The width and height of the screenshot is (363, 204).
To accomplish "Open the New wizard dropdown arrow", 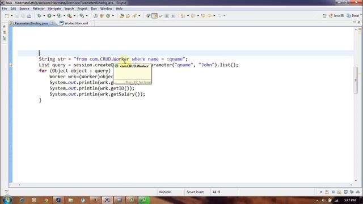I will click(x=11, y=16).
